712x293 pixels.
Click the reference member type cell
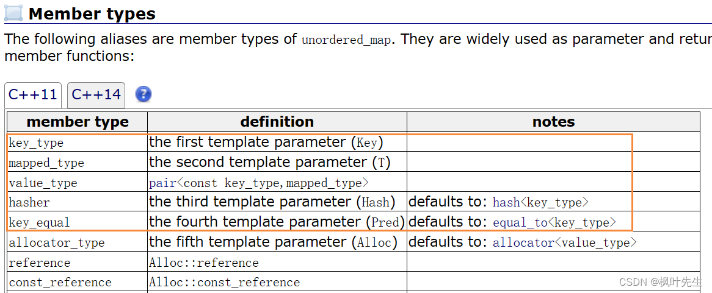tap(77, 262)
